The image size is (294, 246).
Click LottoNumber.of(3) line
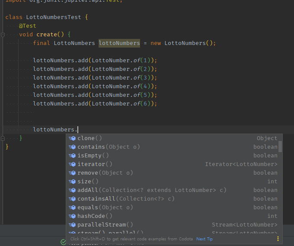tap(95, 78)
